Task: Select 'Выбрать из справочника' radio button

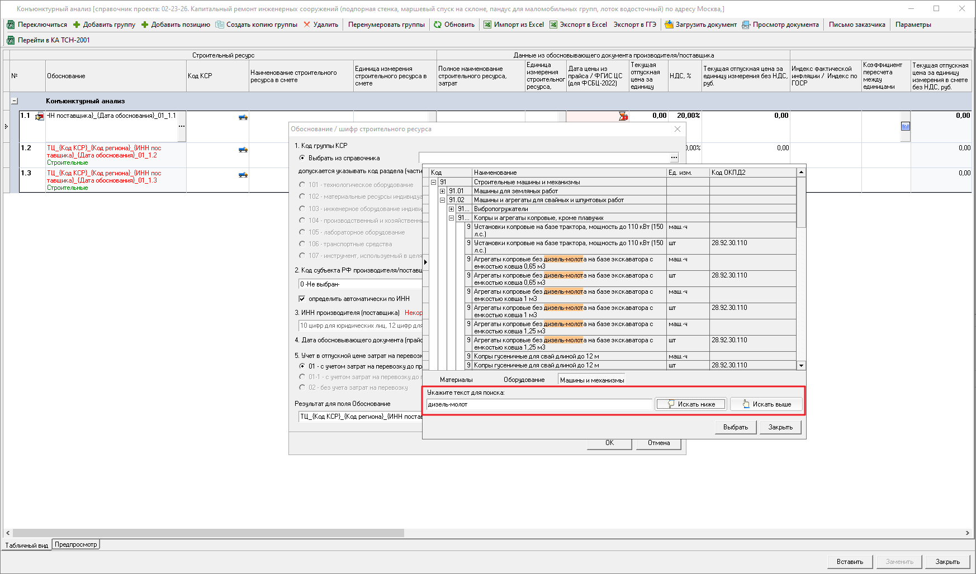Action: pyautogui.click(x=302, y=158)
